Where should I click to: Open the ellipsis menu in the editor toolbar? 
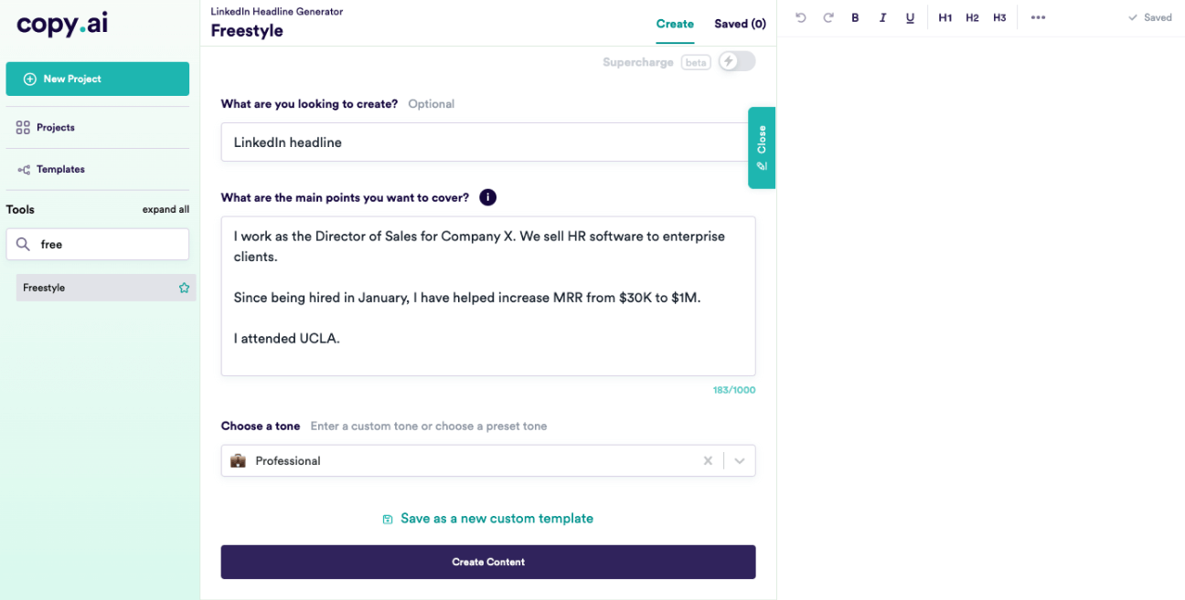click(x=1038, y=16)
